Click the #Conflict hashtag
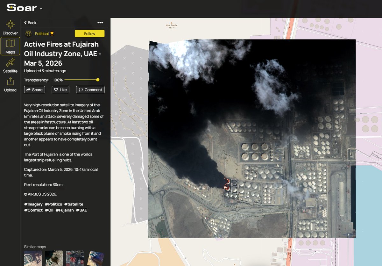This screenshot has width=382, height=266. coord(33,210)
